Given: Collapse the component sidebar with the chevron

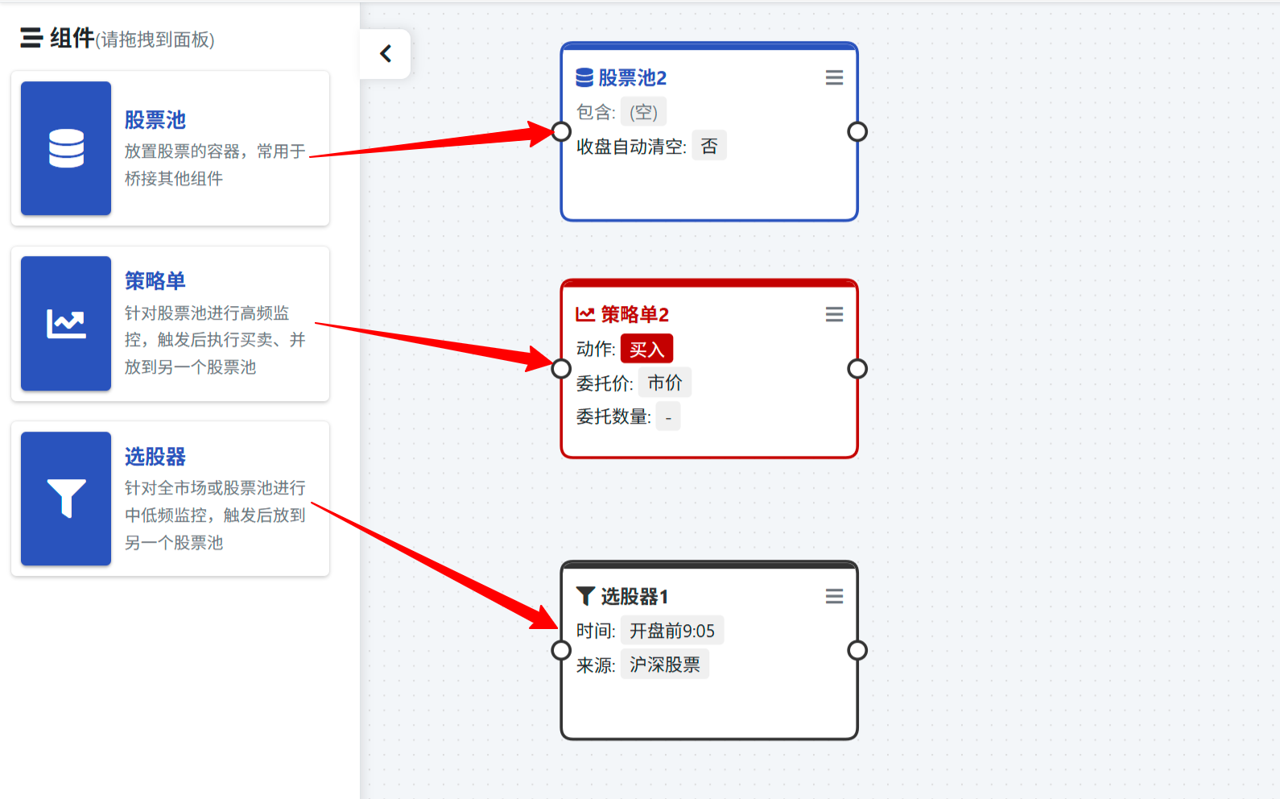Looking at the screenshot, I should (x=386, y=54).
